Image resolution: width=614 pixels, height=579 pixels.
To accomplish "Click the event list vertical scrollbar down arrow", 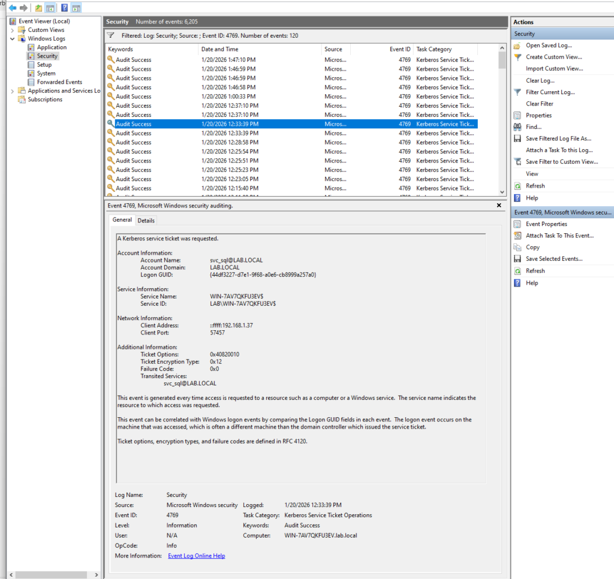I will (502, 192).
